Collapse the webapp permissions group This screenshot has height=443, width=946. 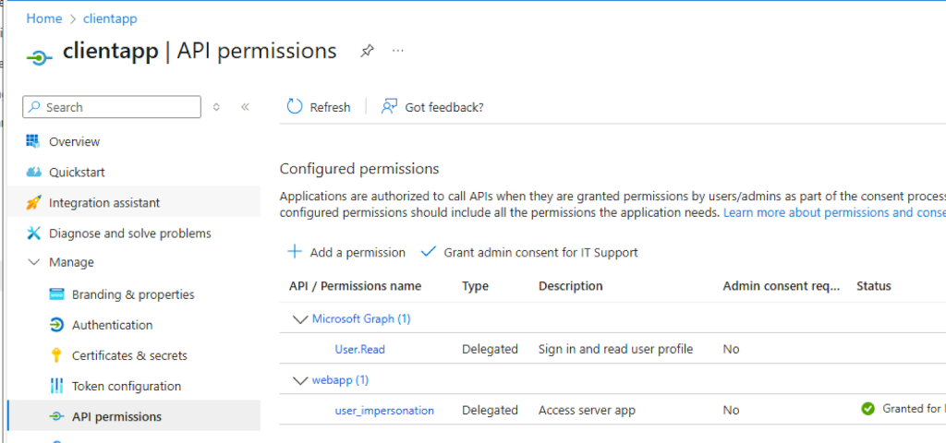(298, 379)
